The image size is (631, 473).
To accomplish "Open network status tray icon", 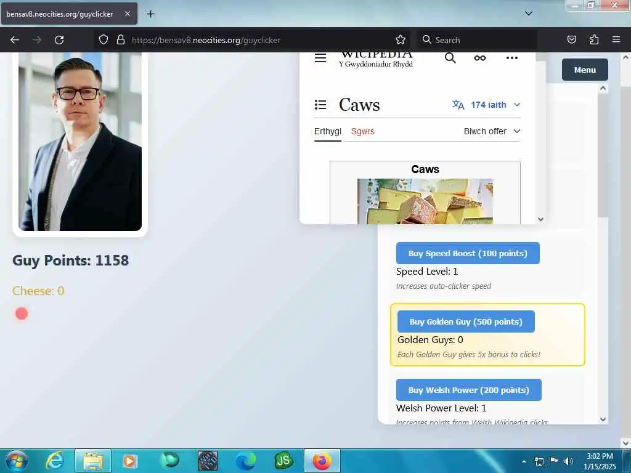I will click(539, 461).
